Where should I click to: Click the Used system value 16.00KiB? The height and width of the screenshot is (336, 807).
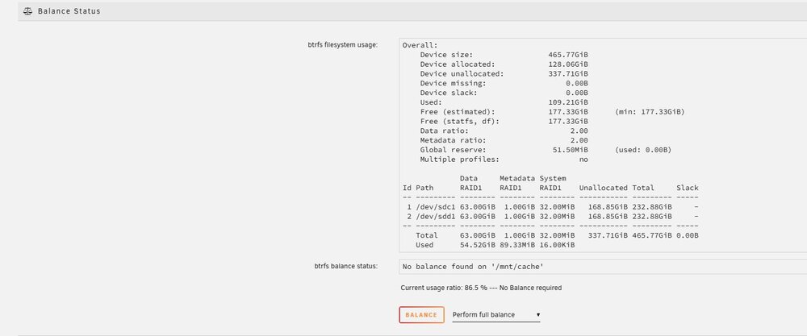click(557, 245)
